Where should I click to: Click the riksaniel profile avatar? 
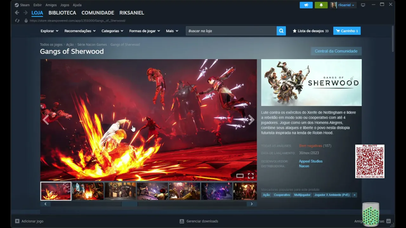pyautogui.click(x=333, y=5)
